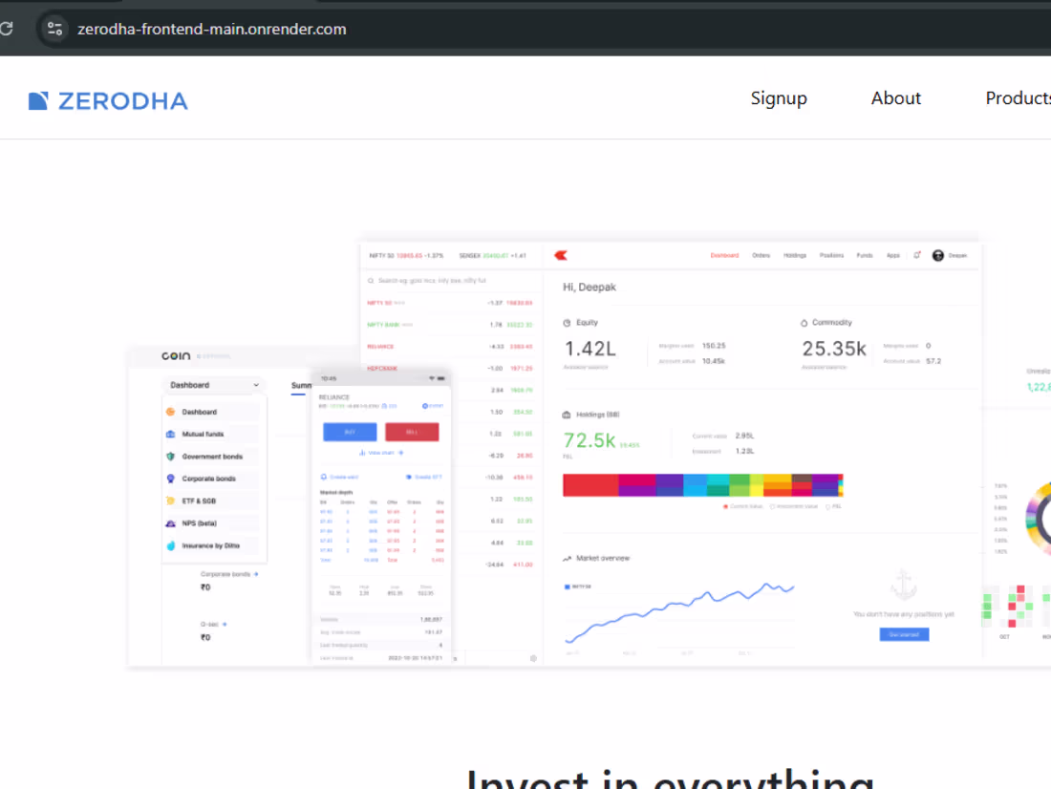Click the NPS (beta) icon
The height and width of the screenshot is (789, 1051).
(x=170, y=523)
